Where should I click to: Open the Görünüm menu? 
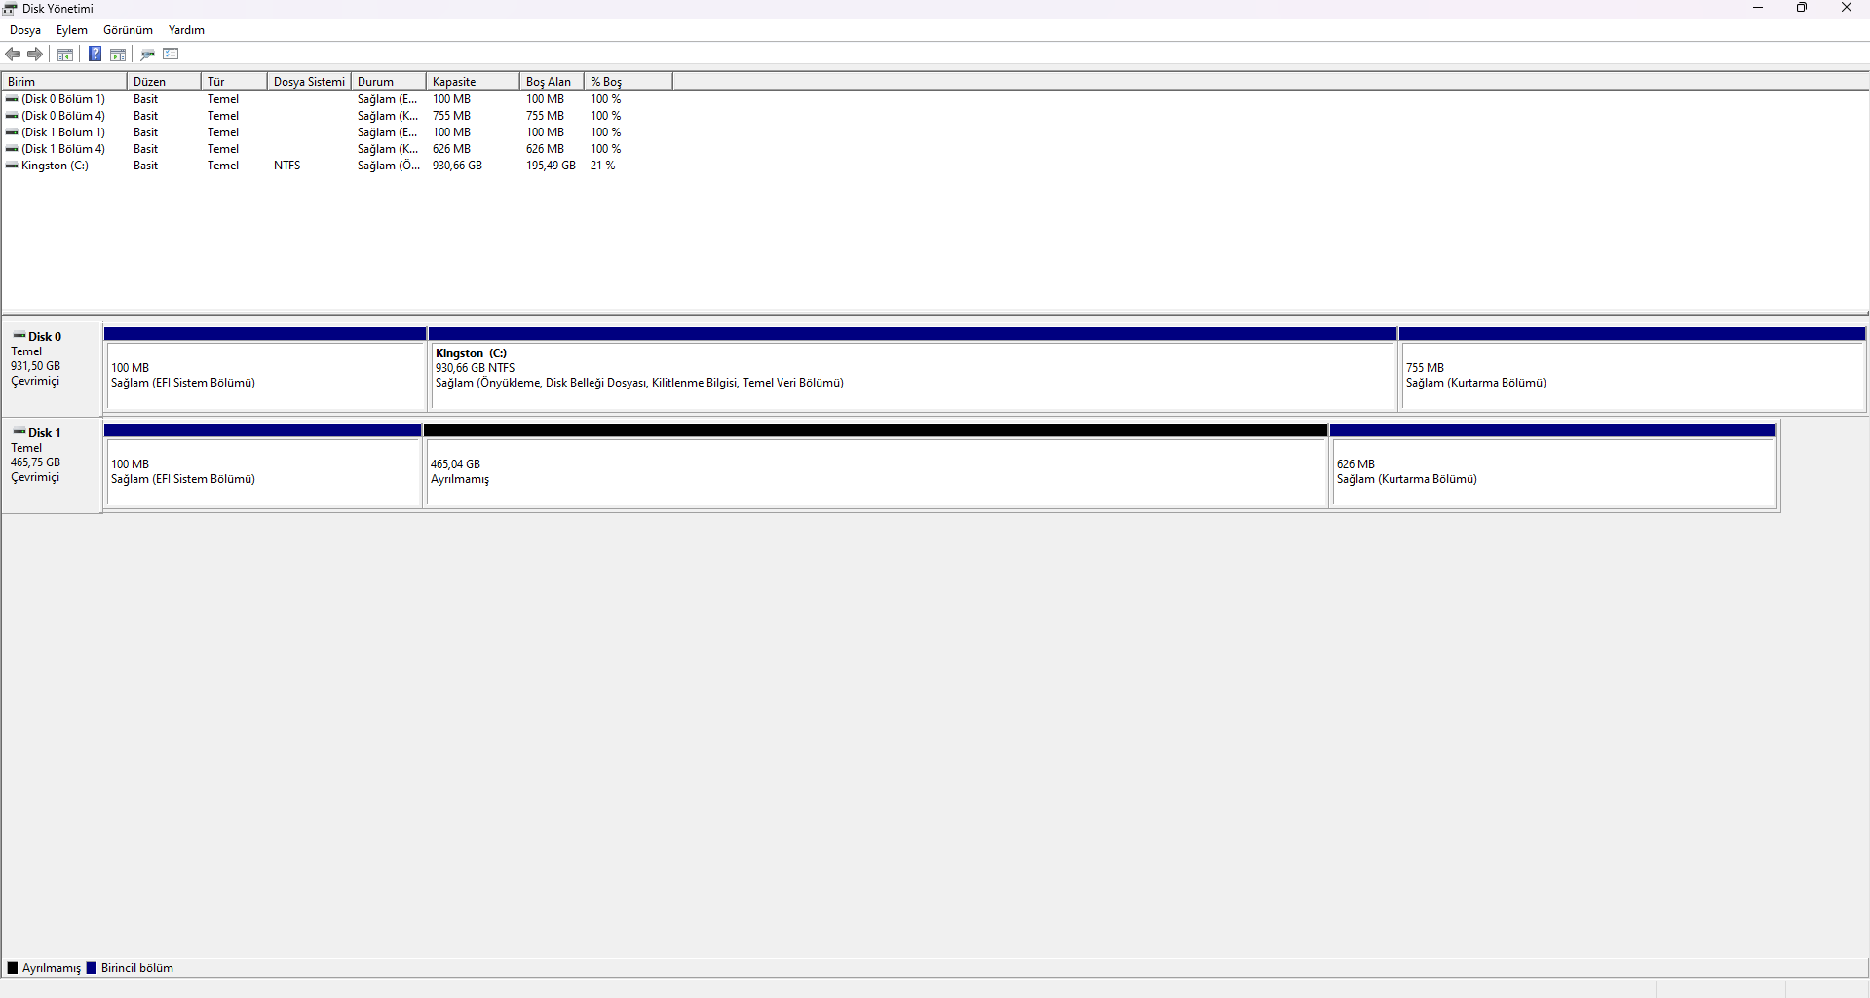click(129, 30)
